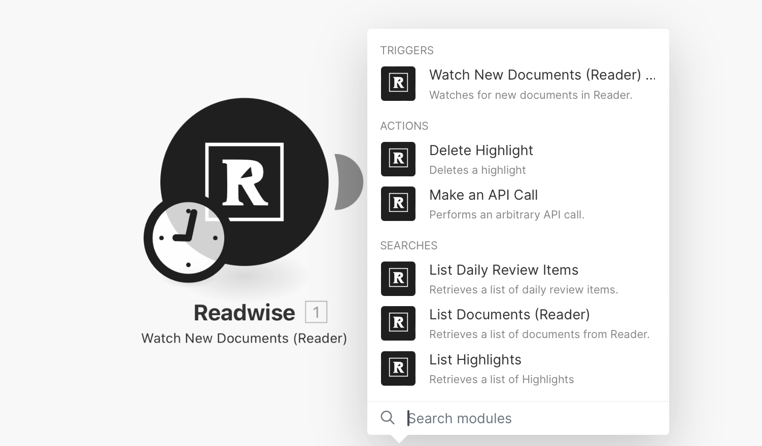
Task: Click 'Retrieves a list of documents from Reader.' text
Action: click(x=539, y=334)
